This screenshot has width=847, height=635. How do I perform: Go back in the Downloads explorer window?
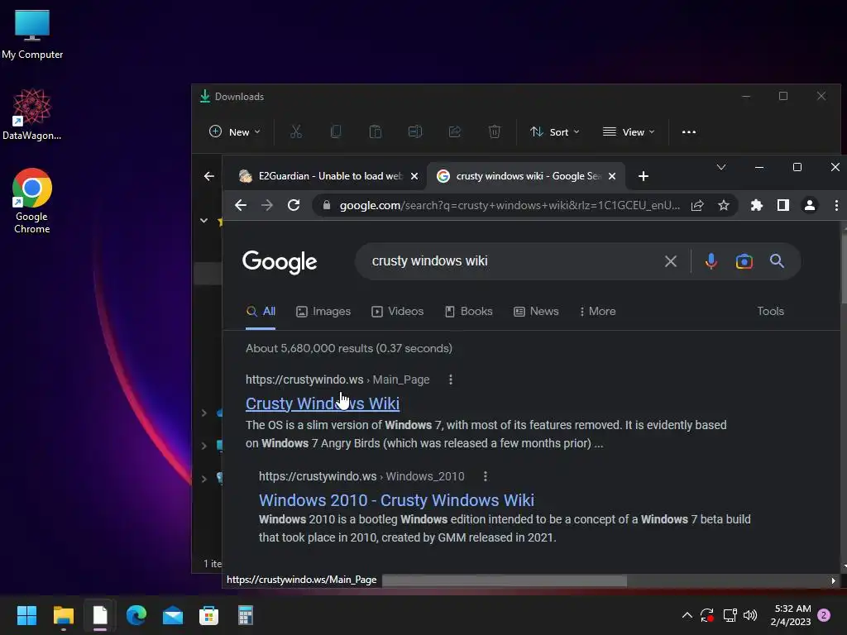(209, 176)
